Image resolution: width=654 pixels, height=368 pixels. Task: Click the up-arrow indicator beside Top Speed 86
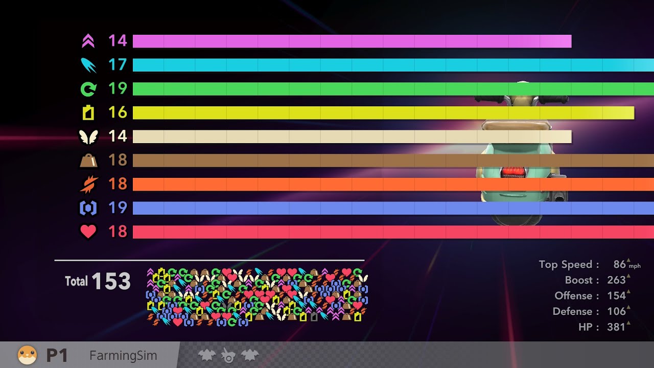pos(628,261)
